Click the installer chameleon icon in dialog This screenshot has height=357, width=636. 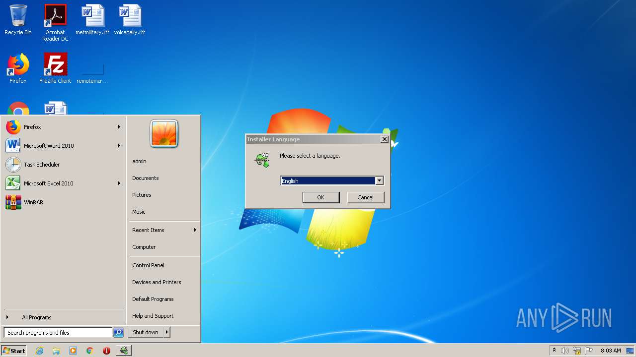pyautogui.click(x=262, y=160)
